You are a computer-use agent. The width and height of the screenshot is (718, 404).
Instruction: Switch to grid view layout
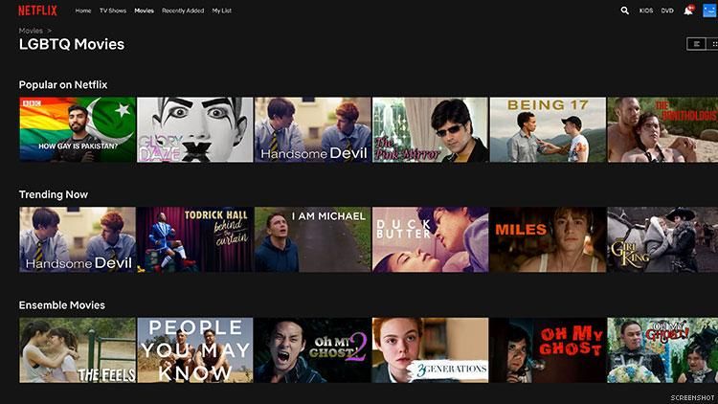click(713, 44)
